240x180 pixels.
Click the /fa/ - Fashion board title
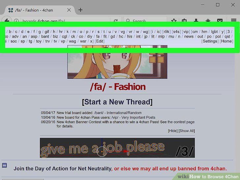118,87
